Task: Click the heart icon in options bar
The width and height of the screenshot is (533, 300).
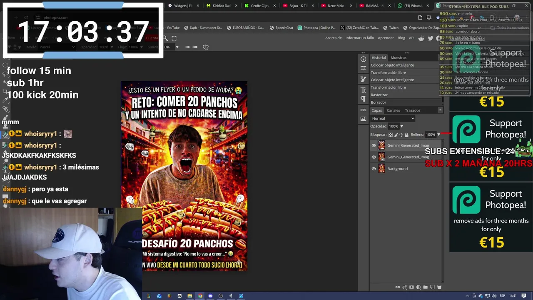Action: [206, 47]
